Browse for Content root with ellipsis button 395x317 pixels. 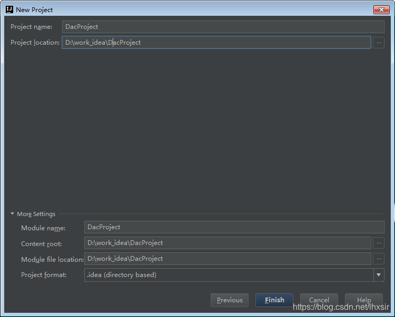coord(379,243)
